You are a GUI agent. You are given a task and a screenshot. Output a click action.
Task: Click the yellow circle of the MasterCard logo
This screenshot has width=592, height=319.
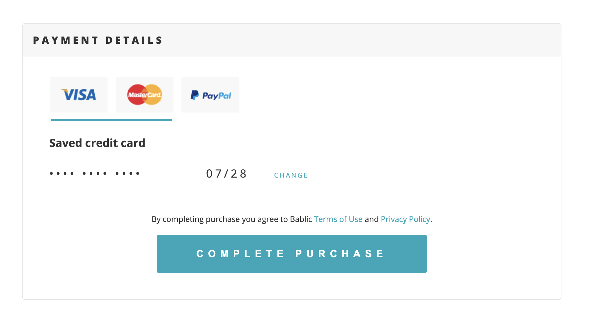pyautogui.click(x=155, y=95)
